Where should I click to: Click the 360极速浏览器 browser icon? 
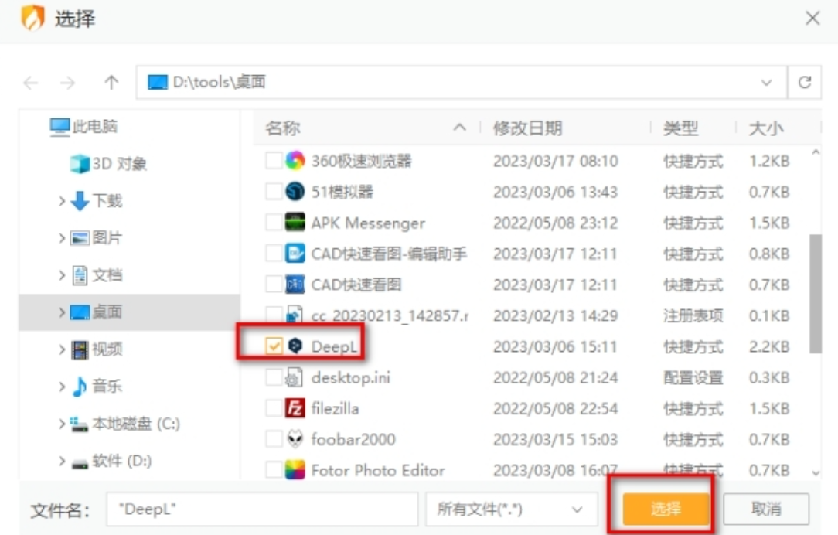click(x=295, y=161)
